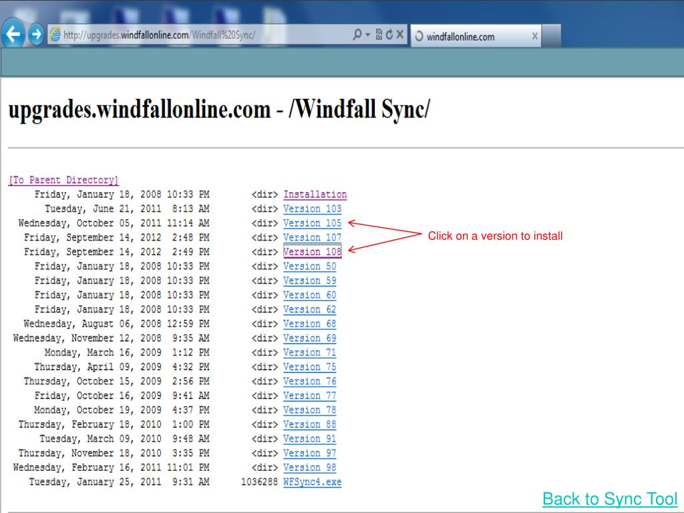Screen dimensions: 684x513
Task: Open the Version 59 folder link
Action: [310, 281]
